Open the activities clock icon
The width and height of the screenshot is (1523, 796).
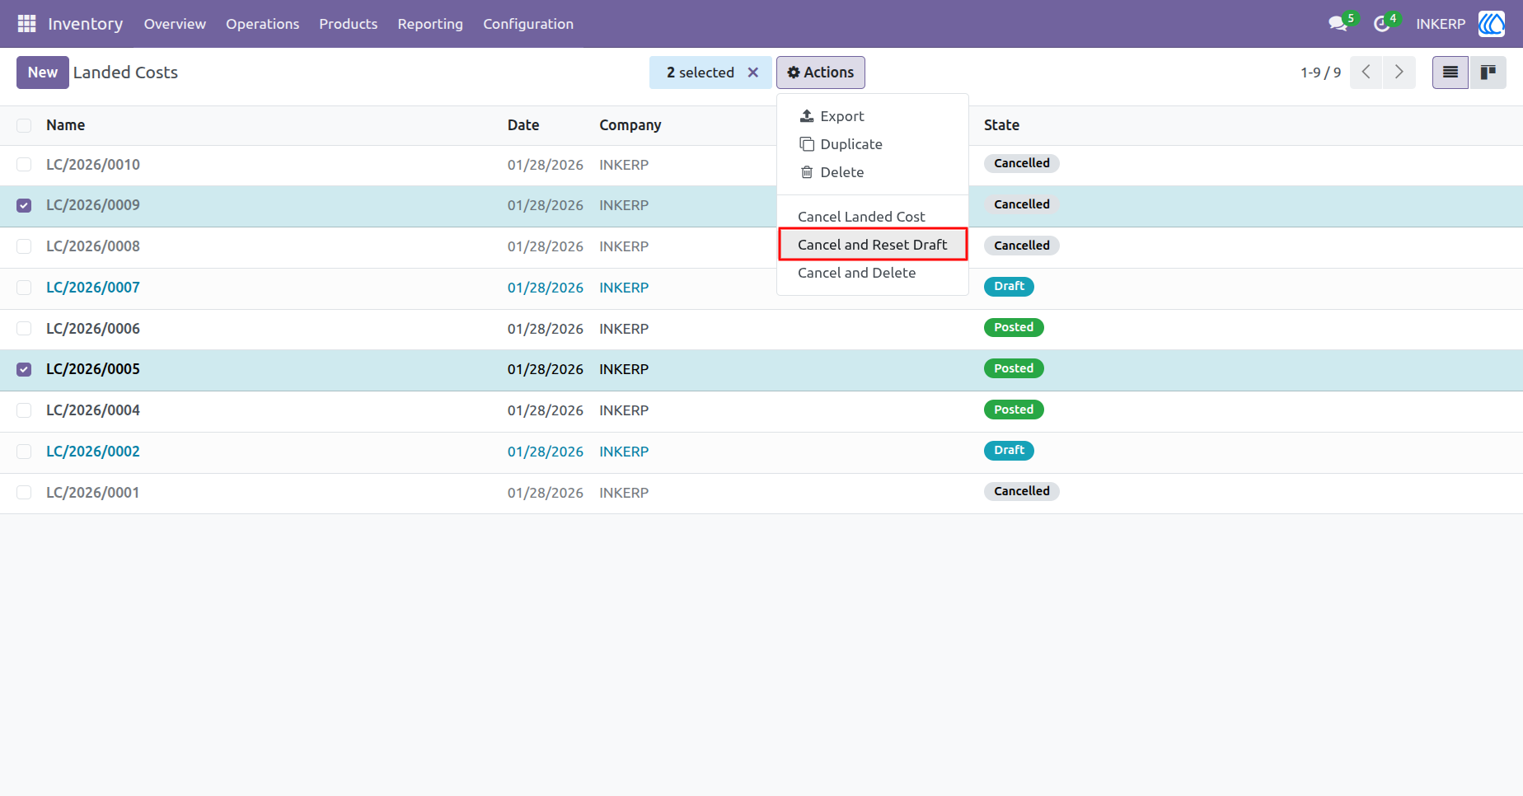(x=1382, y=24)
